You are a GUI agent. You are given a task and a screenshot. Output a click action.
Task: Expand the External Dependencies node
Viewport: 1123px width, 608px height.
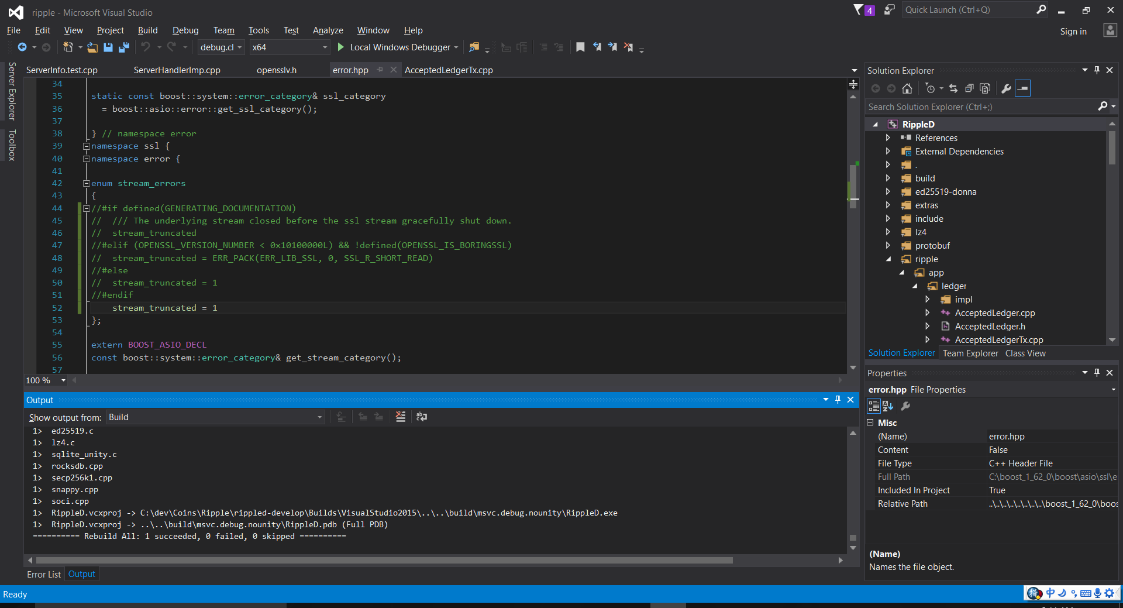888,152
